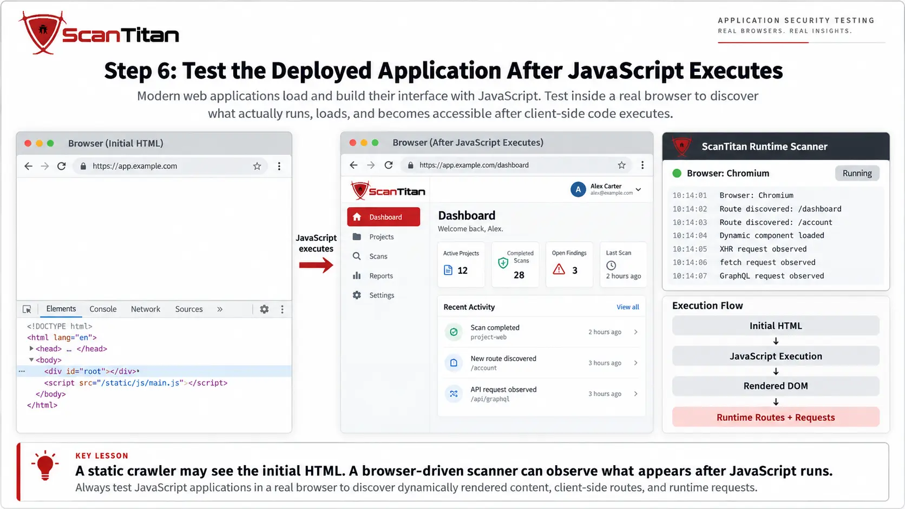Click the Rendered DOM flow step
Screen dimensions: 905x509
(776, 386)
